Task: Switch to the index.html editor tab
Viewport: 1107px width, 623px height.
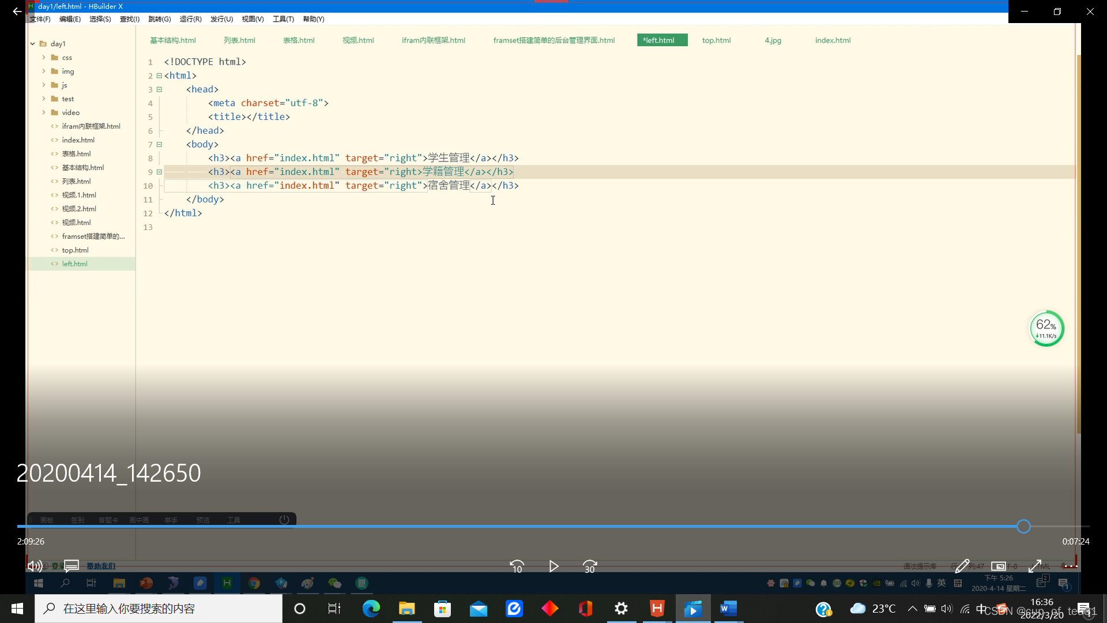Action: [x=833, y=40]
